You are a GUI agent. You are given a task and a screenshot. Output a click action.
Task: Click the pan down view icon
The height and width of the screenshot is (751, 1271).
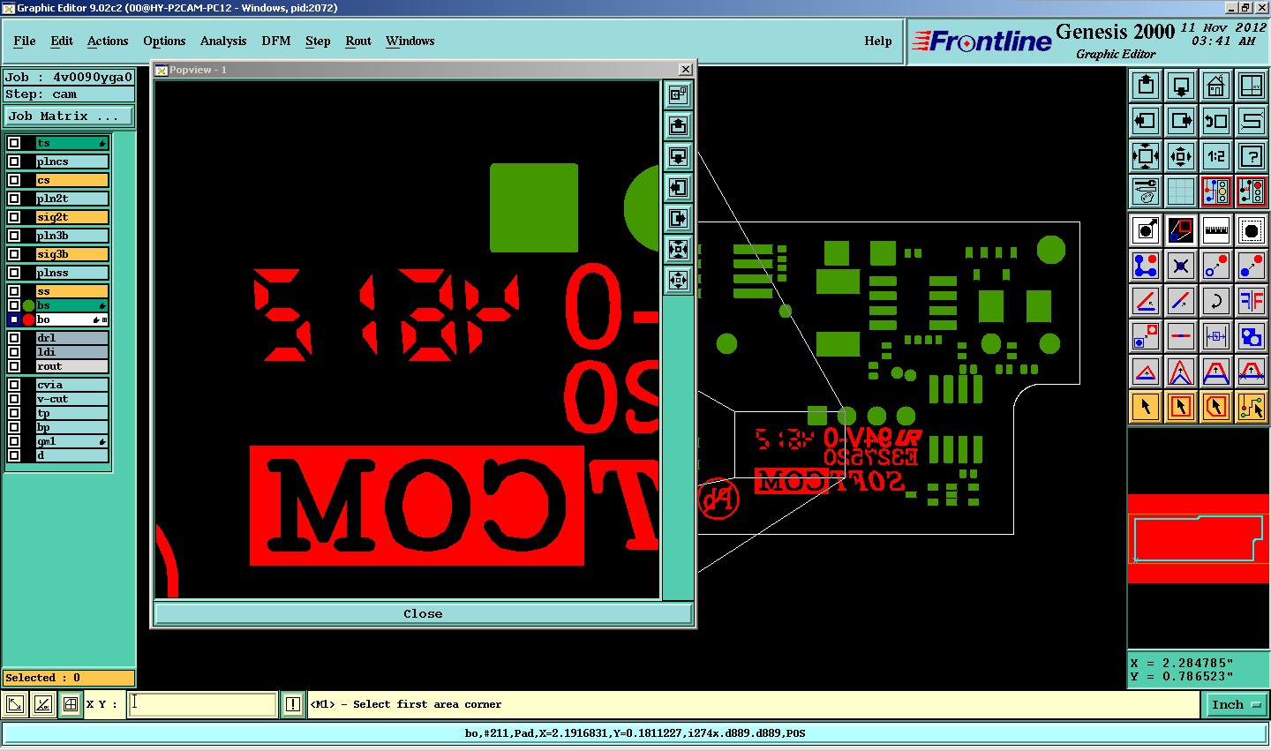pos(1181,86)
